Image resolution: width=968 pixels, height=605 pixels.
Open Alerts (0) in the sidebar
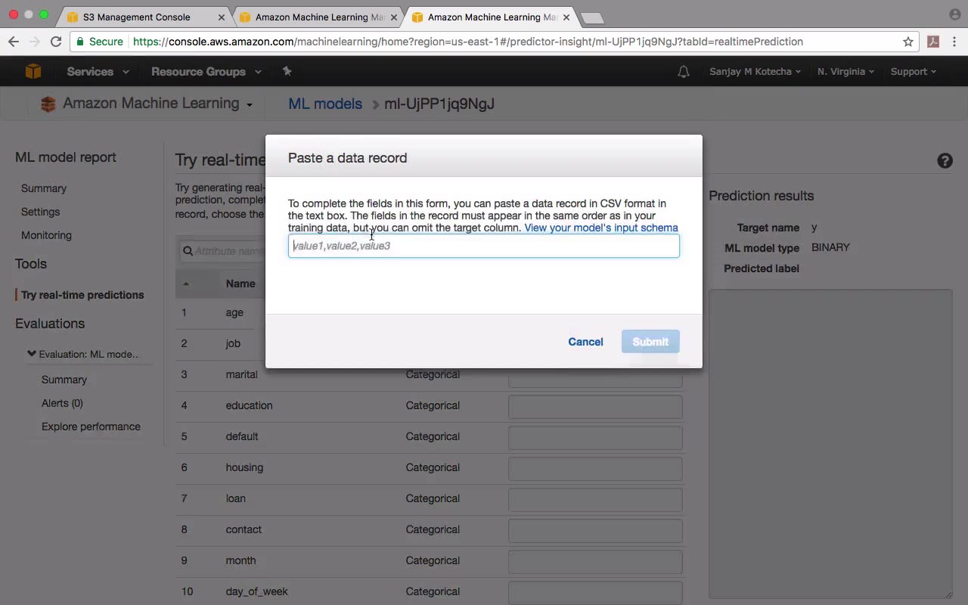62,403
